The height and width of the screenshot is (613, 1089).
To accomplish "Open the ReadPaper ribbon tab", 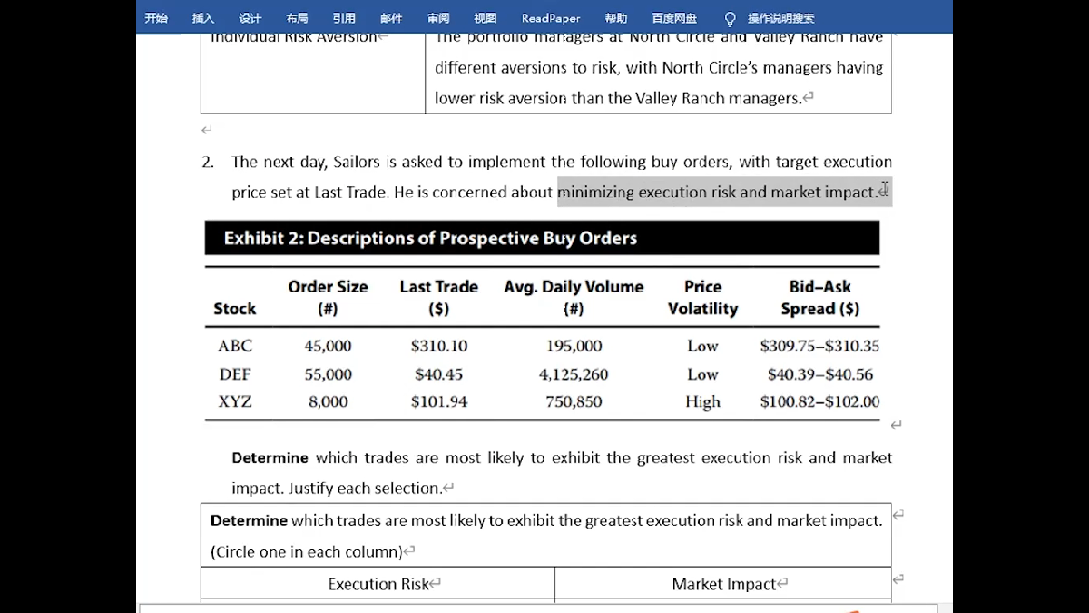I will tap(551, 18).
